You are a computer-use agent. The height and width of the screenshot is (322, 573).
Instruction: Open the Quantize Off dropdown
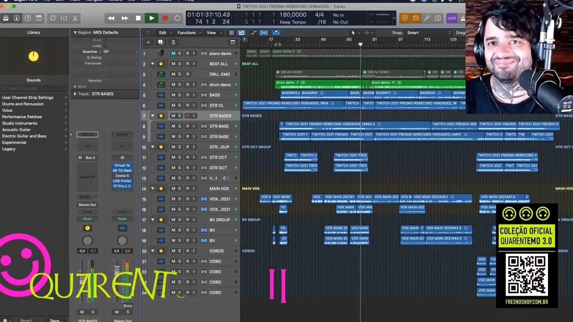point(121,51)
